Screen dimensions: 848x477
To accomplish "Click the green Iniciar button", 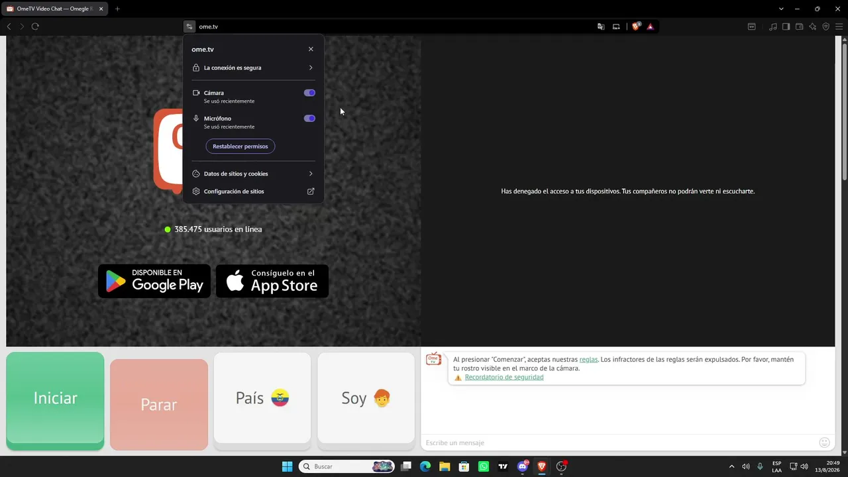I will tap(55, 398).
